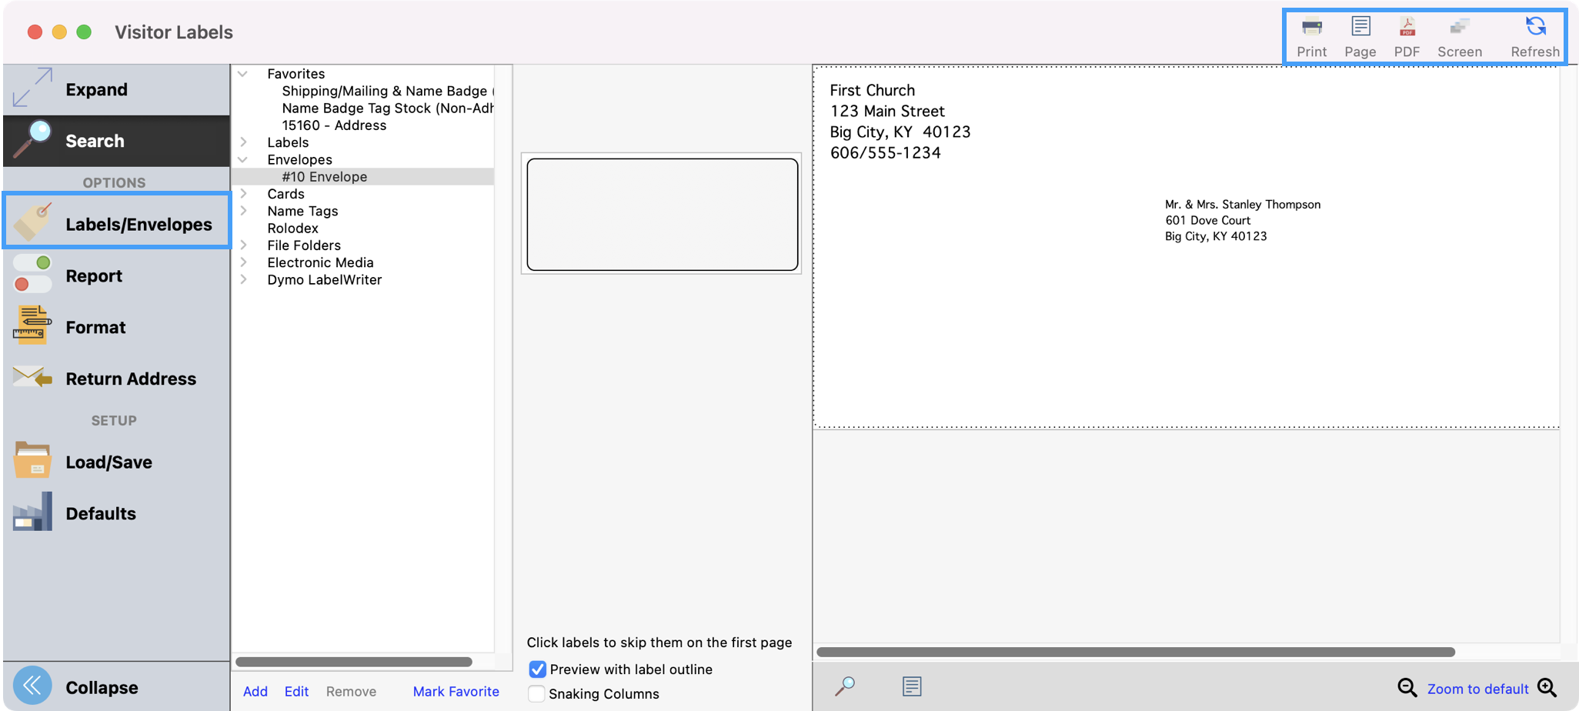Click the Page setup toolbar icon

[x=1360, y=28]
